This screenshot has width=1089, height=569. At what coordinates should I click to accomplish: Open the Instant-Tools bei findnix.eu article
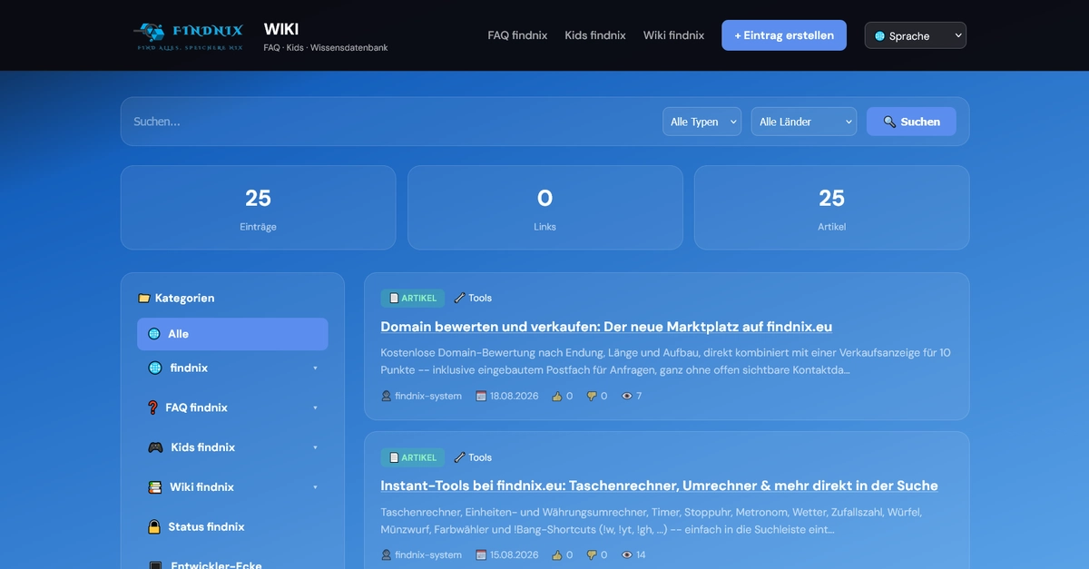click(x=659, y=486)
